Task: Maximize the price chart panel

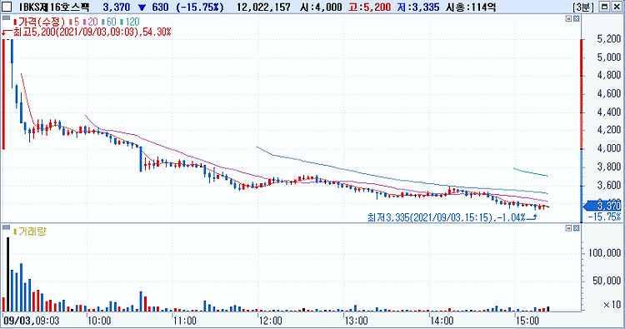Action: click(569, 18)
